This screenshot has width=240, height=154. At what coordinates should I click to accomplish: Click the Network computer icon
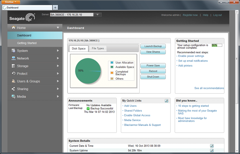(x=14, y=58)
